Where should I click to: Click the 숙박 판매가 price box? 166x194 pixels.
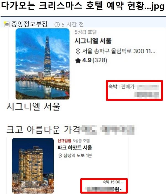(134, 90)
